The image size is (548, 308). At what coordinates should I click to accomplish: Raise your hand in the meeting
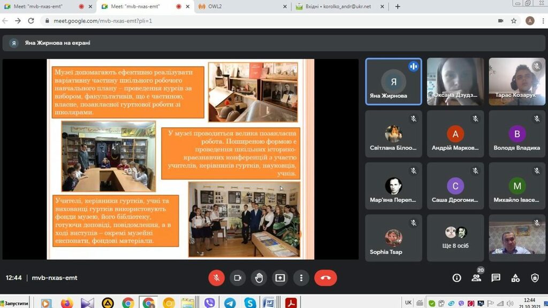pyautogui.click(x=259, y=278)
